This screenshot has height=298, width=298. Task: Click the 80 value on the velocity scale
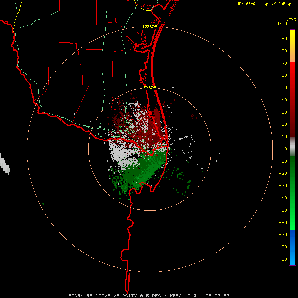point(284,51)
